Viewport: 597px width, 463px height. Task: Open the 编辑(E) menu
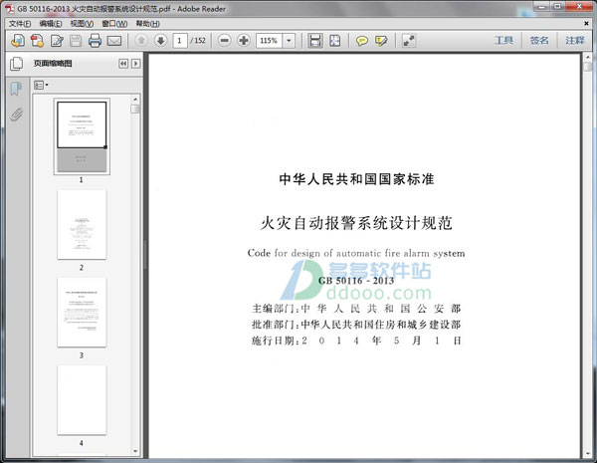(x=51, y=24)
